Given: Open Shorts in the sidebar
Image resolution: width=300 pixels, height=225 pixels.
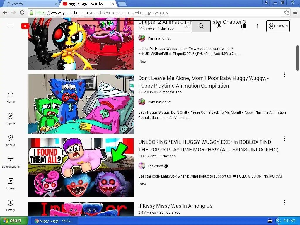Looking at the screenshot, I should (11, 140).
